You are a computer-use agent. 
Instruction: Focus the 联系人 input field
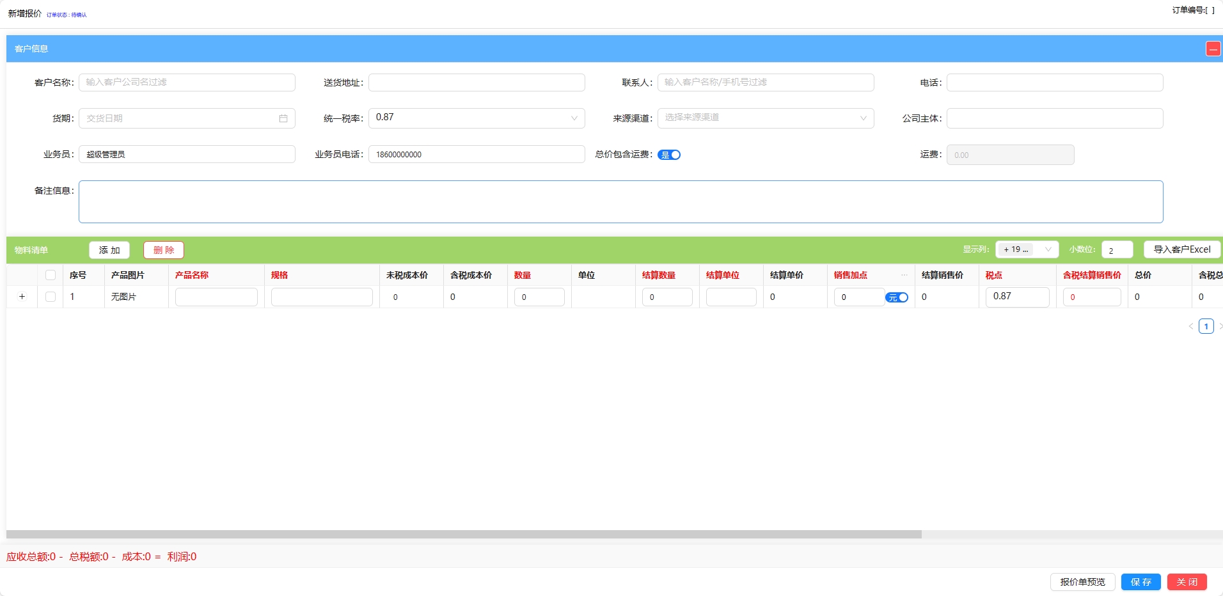click(766, 82)
